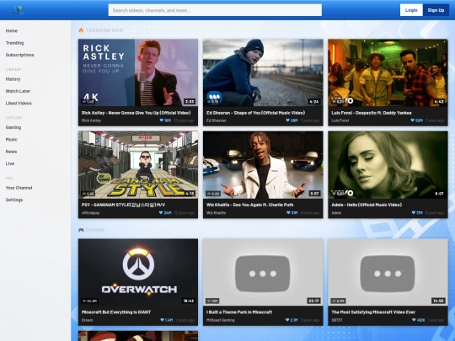Open Trending in the sidebar
455x341 pixels.
[15, 43]
